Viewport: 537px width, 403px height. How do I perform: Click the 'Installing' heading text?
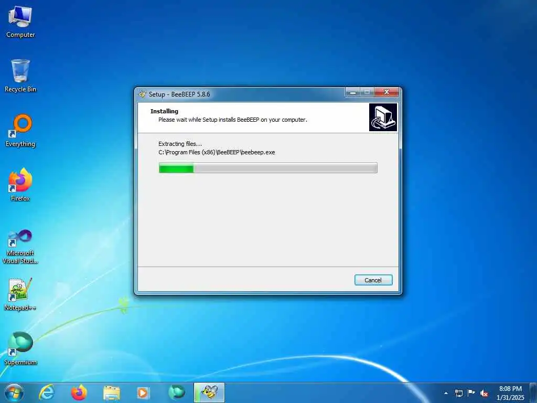[164, 111]
